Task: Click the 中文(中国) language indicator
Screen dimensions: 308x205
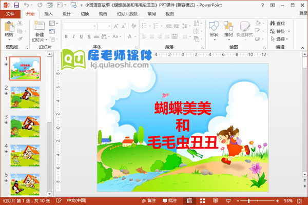Action: tap(76, 200)
